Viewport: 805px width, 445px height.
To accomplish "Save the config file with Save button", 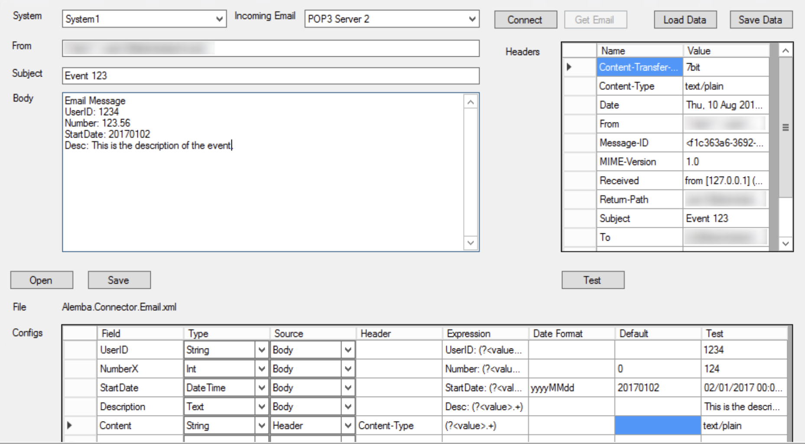I will (119, 280).
